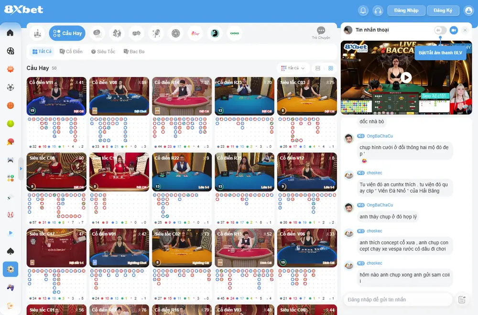Open the Siêu tốc C03 table
478x315 pixels.
pos(307,96)
